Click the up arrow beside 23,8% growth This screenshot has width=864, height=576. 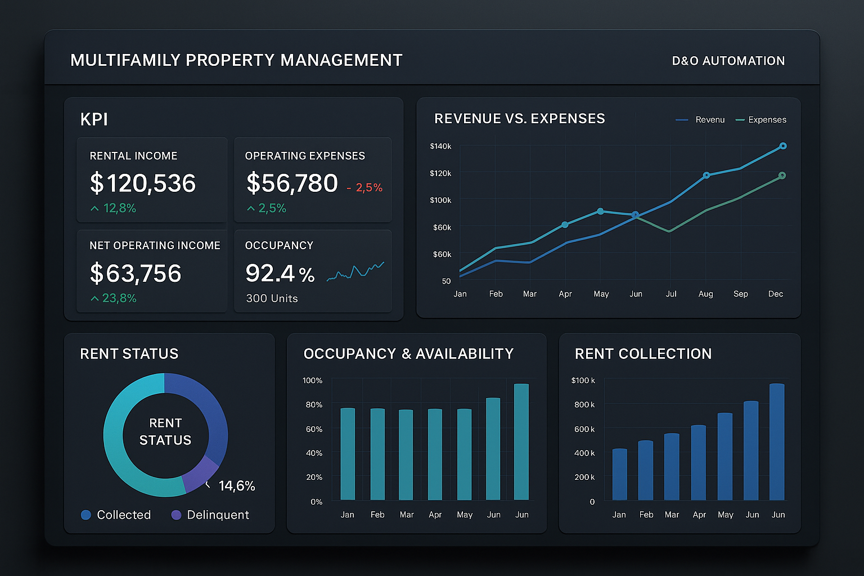click(94, 299)
